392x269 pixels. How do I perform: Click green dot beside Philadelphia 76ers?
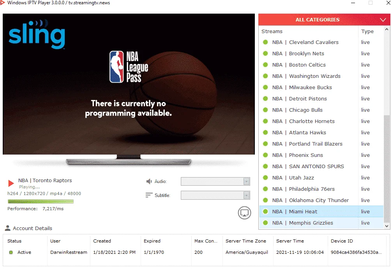pos(265,189)
